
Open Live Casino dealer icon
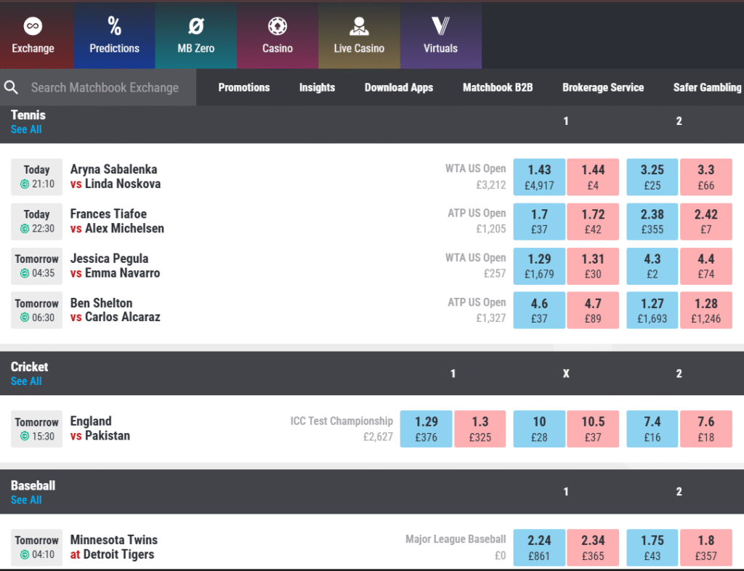359,26
